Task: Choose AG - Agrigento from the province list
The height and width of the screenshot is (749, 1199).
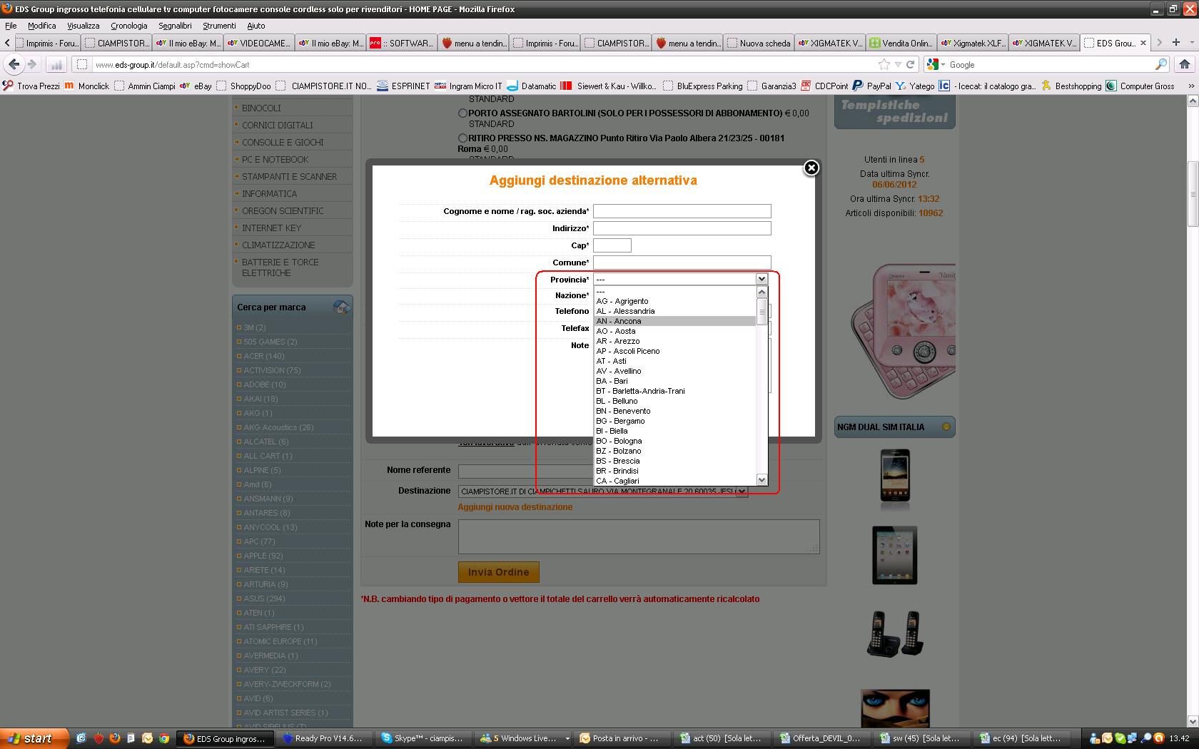Action: (x=674, y=301)
